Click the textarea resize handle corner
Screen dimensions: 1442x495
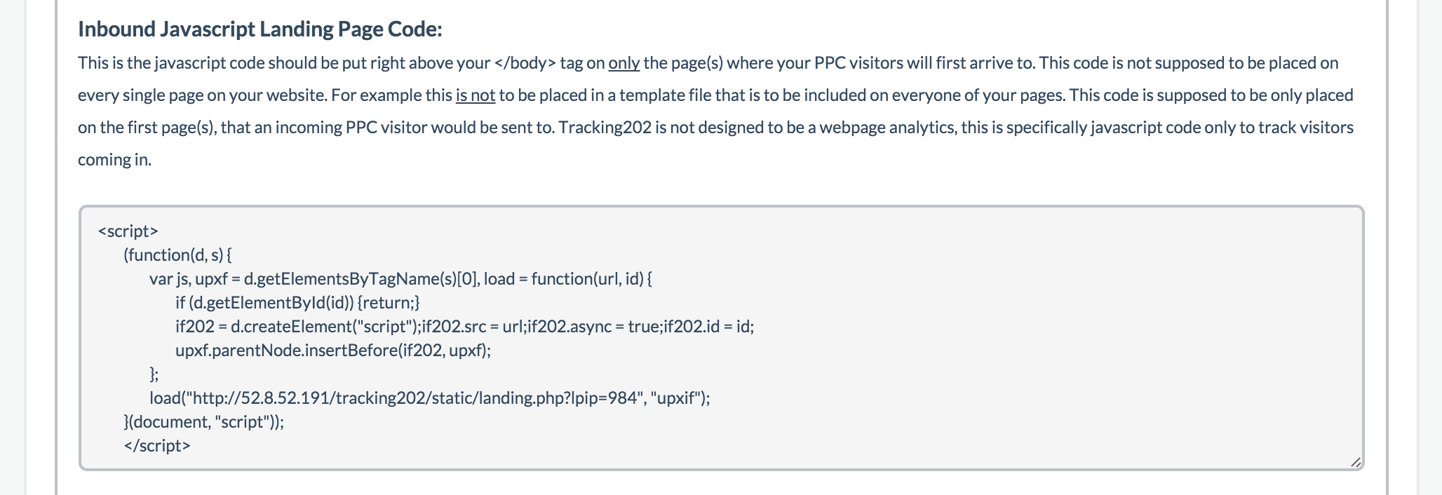(x=1355, y=462)
